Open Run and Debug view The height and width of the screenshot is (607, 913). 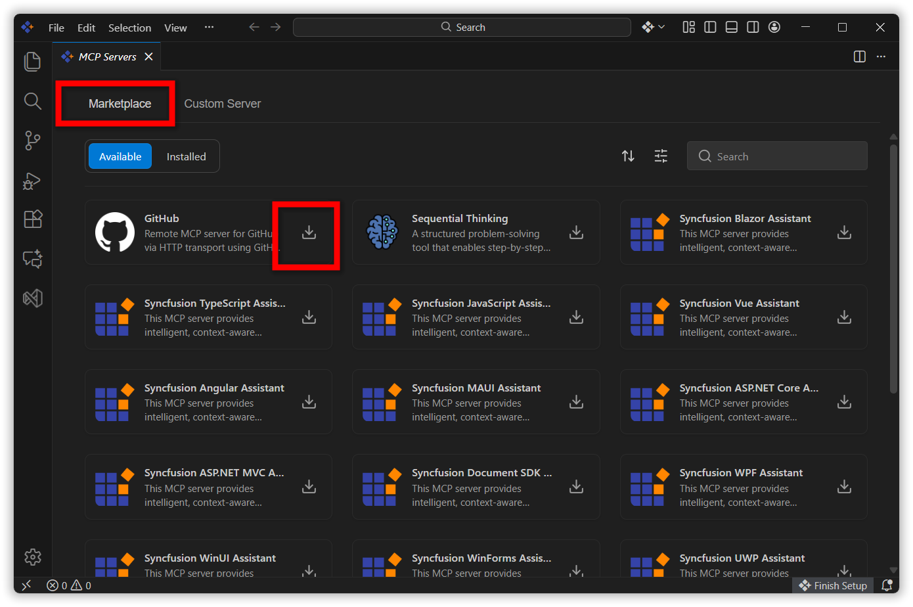32,181
